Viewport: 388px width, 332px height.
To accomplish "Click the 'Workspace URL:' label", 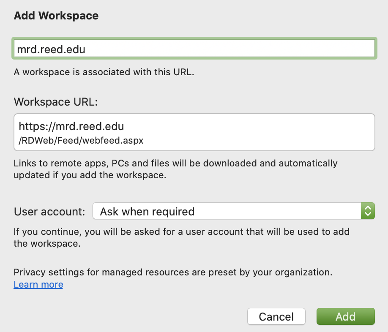I will coord(56,102).
